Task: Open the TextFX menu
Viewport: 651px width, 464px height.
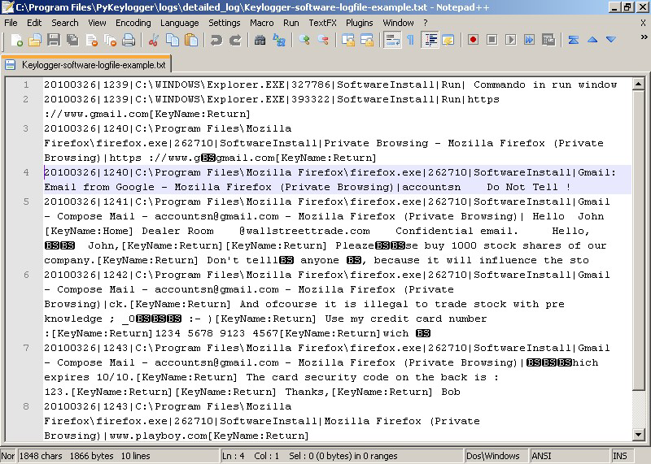Action: [322, 23]
